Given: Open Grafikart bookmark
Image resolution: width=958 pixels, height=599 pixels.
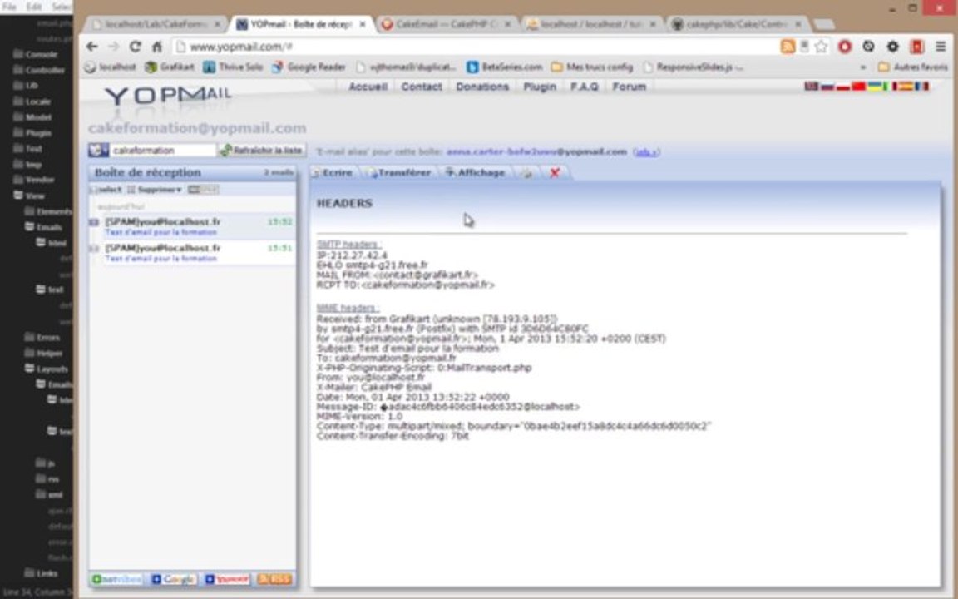Looking at the screenshot, I should tap(170, 67).
